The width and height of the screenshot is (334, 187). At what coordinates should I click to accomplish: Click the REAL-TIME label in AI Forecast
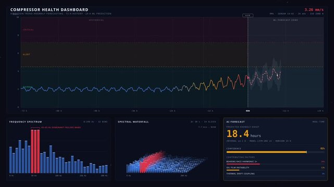click(318, 122)
